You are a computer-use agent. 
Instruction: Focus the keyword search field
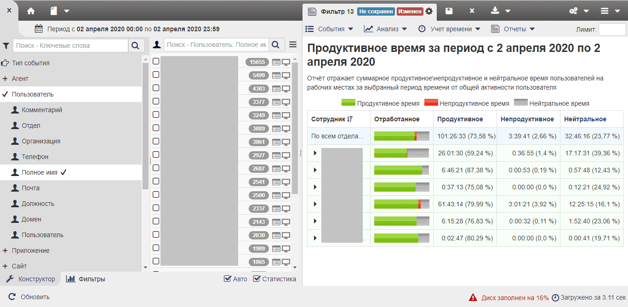pos(70,45)
